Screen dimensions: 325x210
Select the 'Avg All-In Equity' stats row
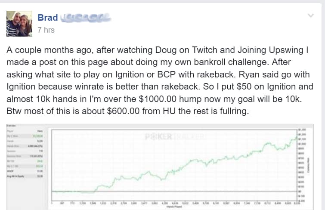pos(25,176)
